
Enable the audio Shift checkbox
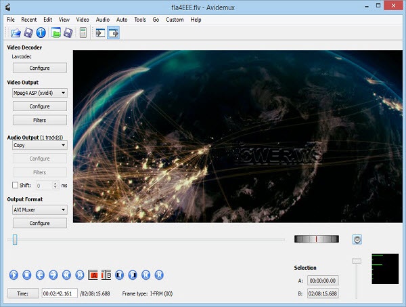(15, 185)
